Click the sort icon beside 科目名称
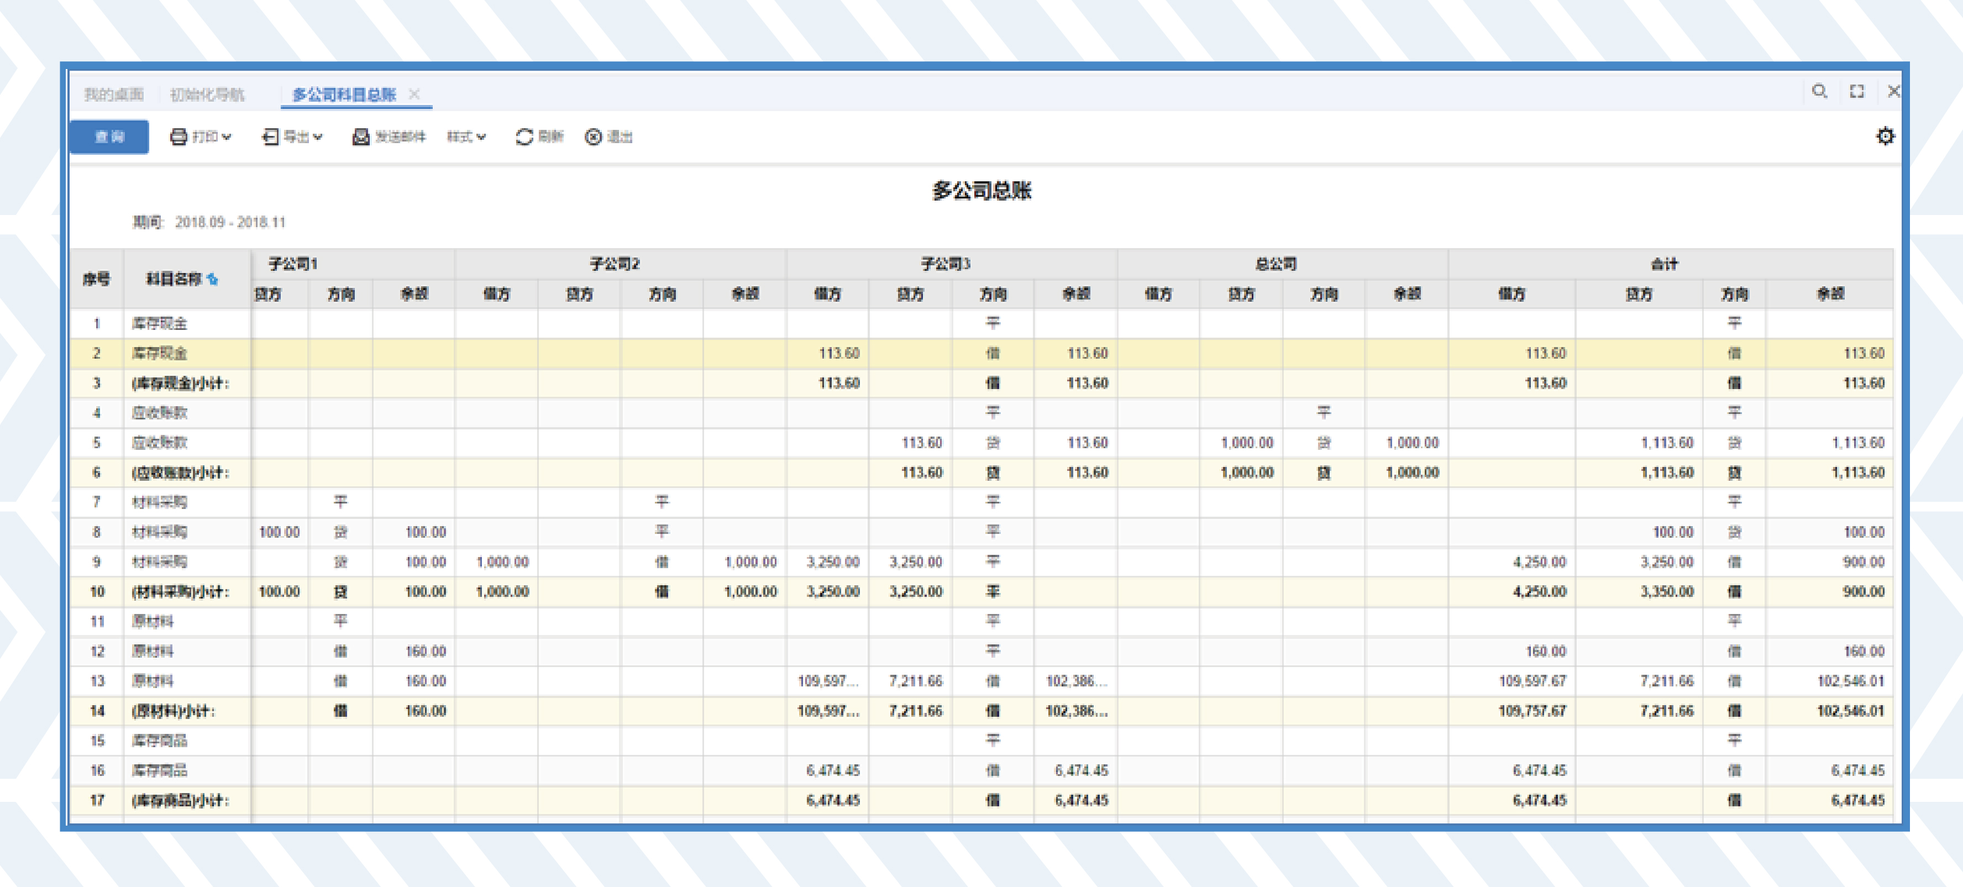 [x=213, y=280]
